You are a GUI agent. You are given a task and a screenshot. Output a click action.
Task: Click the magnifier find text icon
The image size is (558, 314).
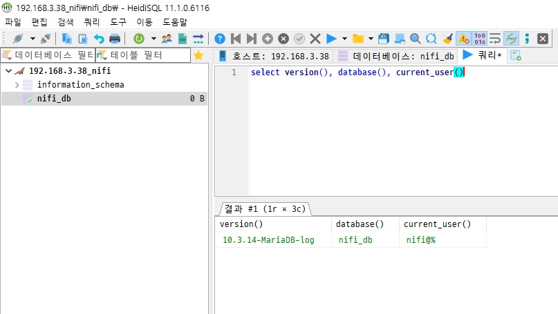(415, 39)
